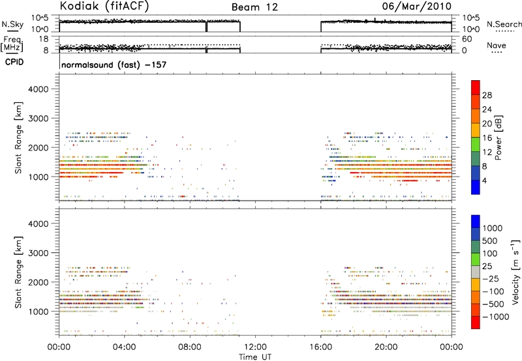522x361 pixels.
Task: Click the 60 tick on Nave axis
Action: pyautogui.click(x=467, y=39)
